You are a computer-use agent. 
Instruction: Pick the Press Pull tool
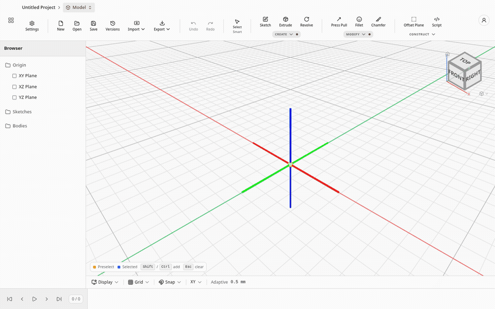339,22
